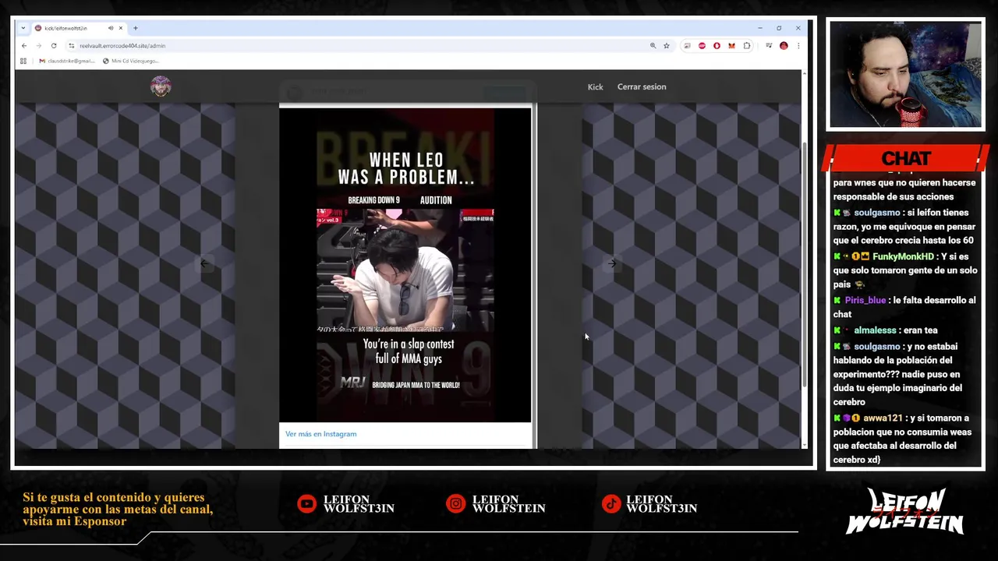Click the Instagram icon on overlay banner
The height and width of the screenshot is (561, 998).
pyautogui.click(x=455, y=504)
